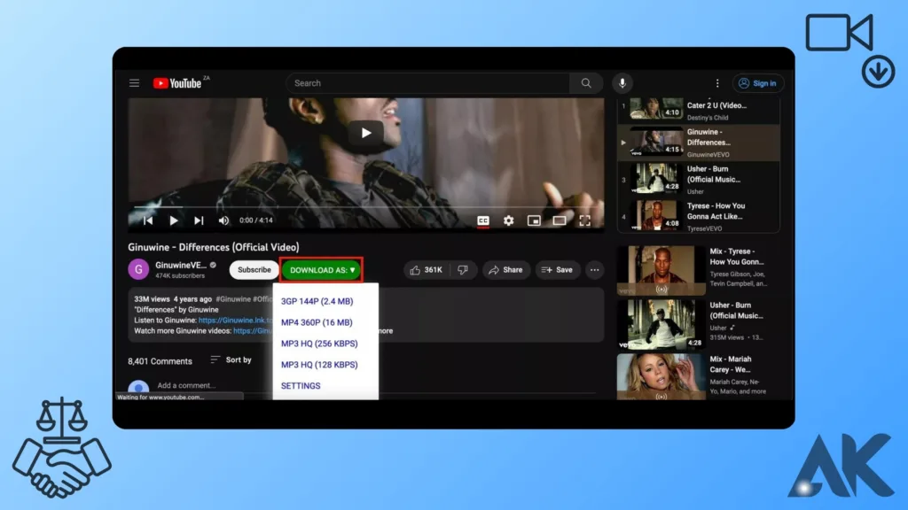Open the YouTube hamburger guide menu
Viewport: 908px width, 510px height.
click(134, 83)
